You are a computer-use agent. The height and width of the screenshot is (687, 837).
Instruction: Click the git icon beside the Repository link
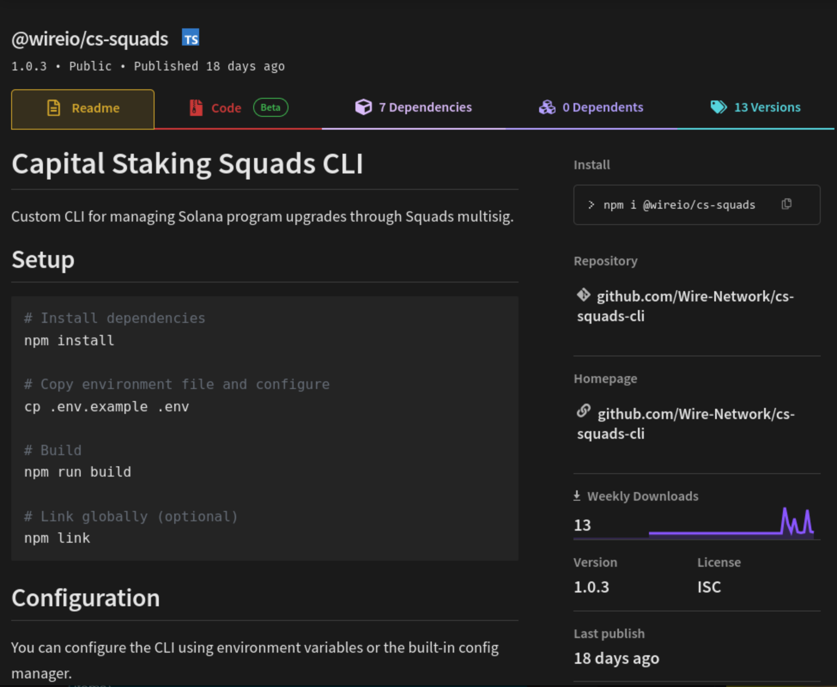pyautogui.click(x=583, y=296)
